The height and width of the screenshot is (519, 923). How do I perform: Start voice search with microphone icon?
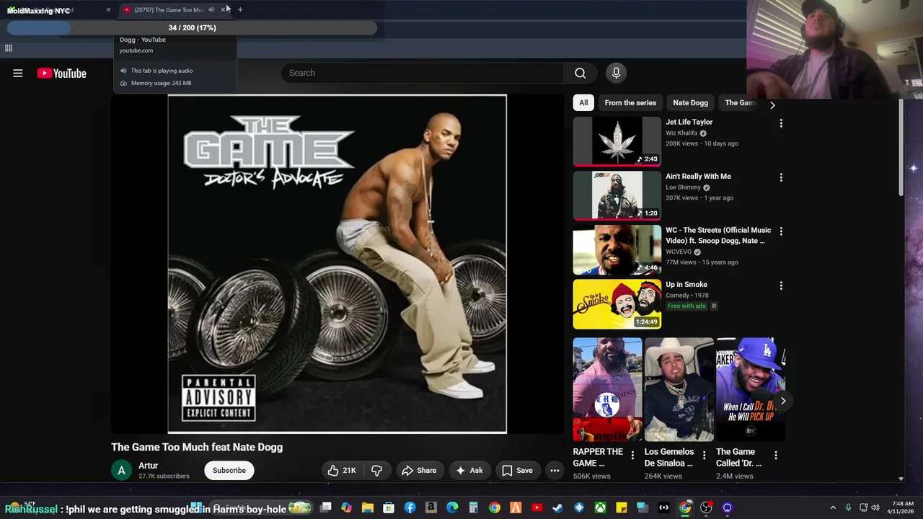(616, 73)
